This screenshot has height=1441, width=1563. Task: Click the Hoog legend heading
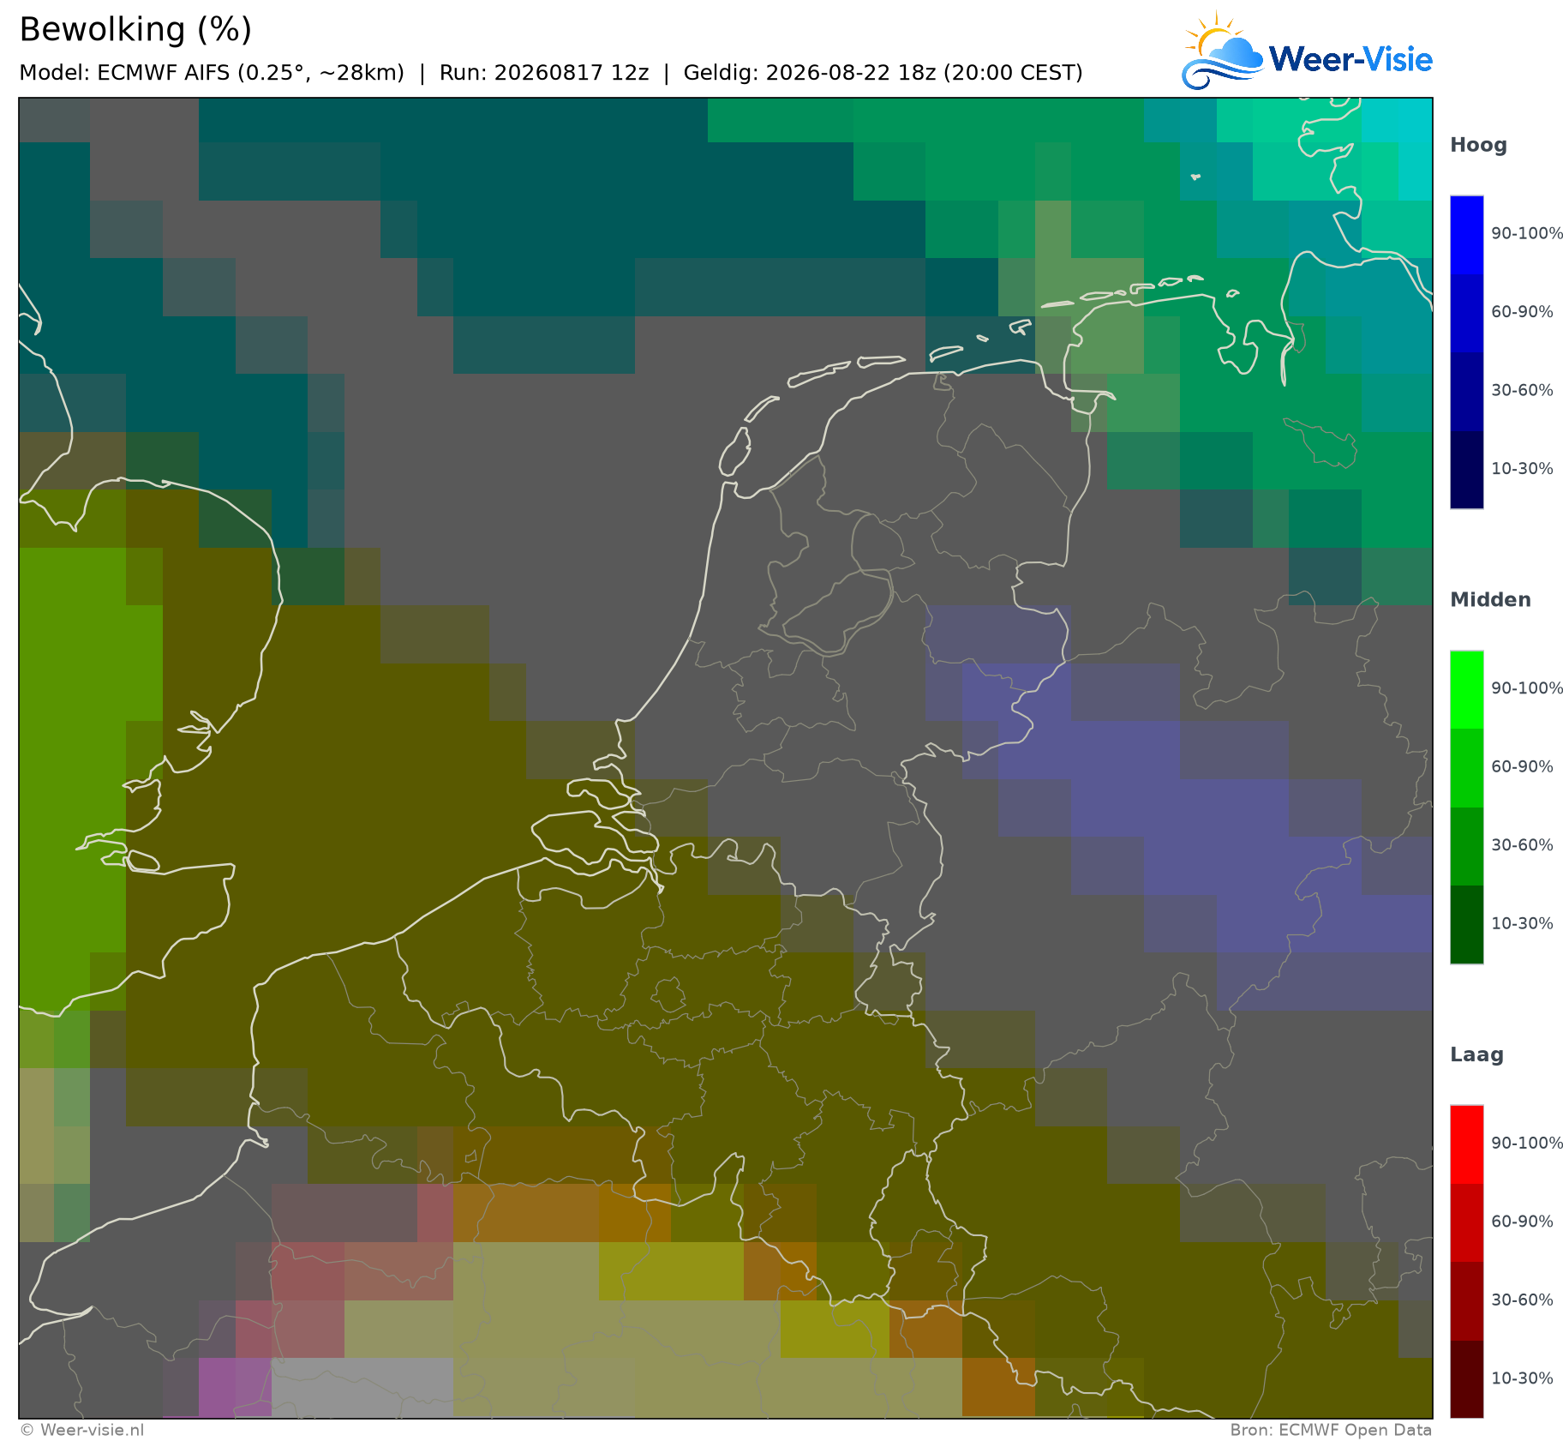(1478, 146)
